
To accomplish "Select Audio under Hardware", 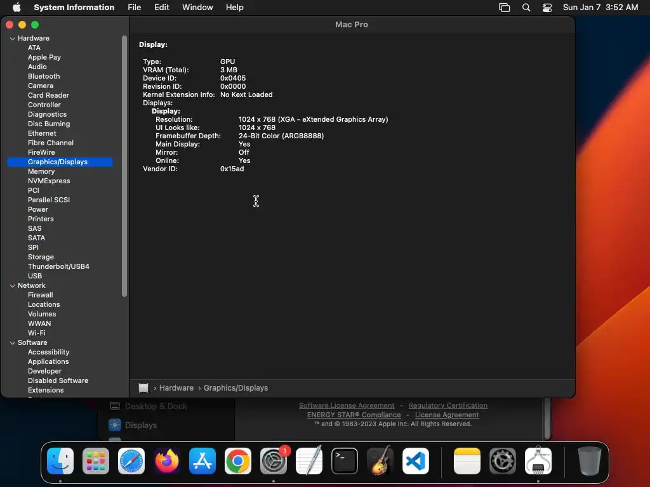I will point(37,67).
